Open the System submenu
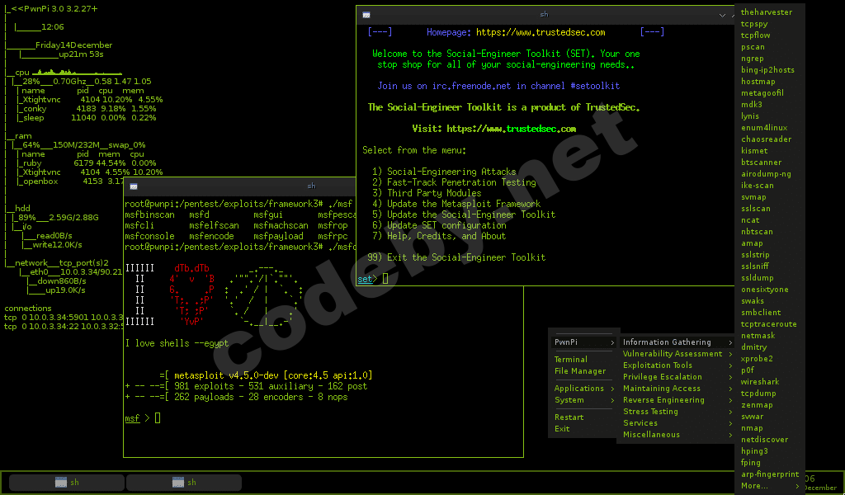 584,400
